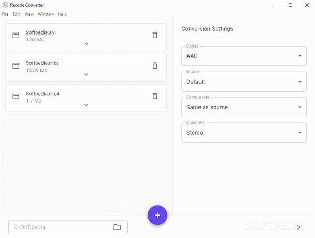Delete Softpedia.avi with its trash icon
Image resolution: width=315 pixels, height=238 pixels.
pyautogui.click(x=155, y=35)
